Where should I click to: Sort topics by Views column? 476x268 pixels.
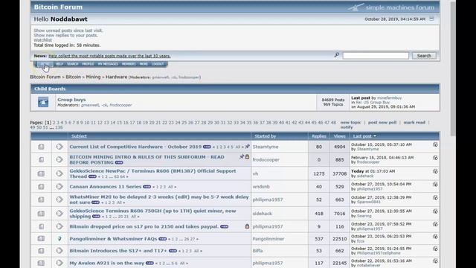point(339,136)
